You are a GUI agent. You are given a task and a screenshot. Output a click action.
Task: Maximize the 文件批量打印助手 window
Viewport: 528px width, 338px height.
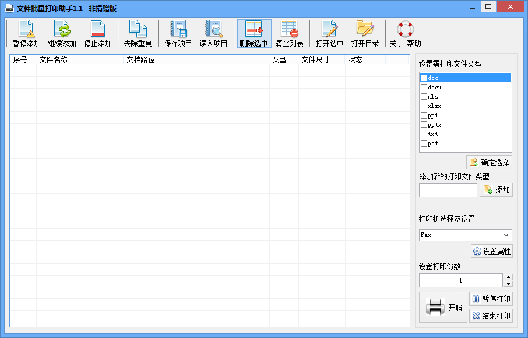[488, 7]
